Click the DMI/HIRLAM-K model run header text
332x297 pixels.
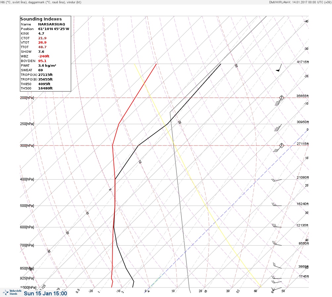pos(300,2)
